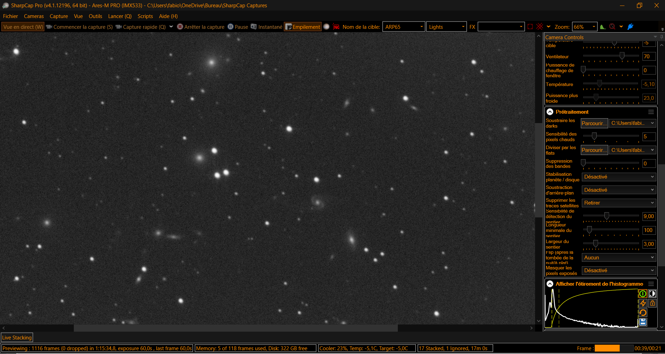Image resolution: width=665 pixels, height=354 pixels.
Task: Click the histogram stretch reset icon
Action: [x=643, y=313]
